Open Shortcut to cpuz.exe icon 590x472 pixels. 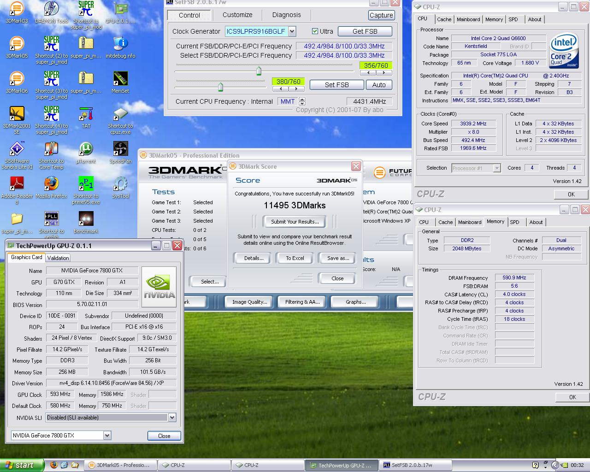[x=120, y=120]
